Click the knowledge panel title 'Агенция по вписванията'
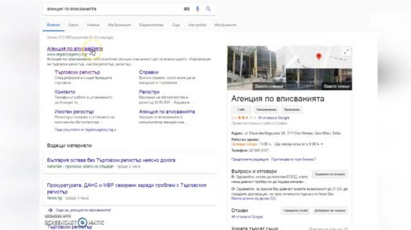The image size is (411, 230). 278,99
